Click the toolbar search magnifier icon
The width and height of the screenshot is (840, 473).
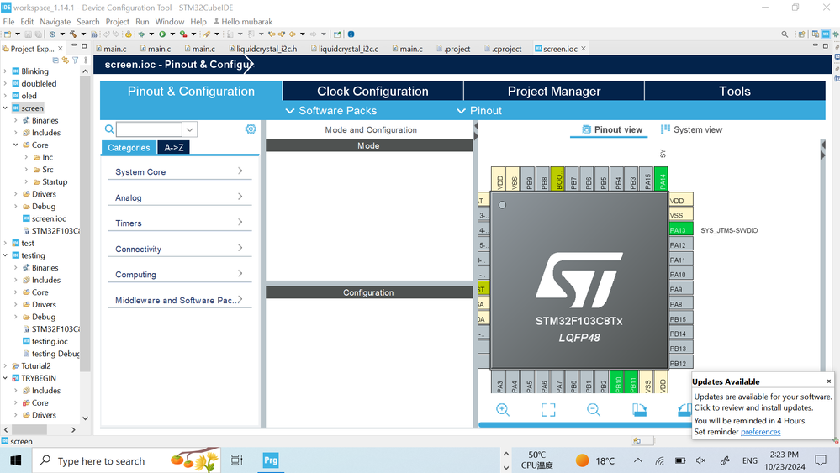tap(785, 34)
